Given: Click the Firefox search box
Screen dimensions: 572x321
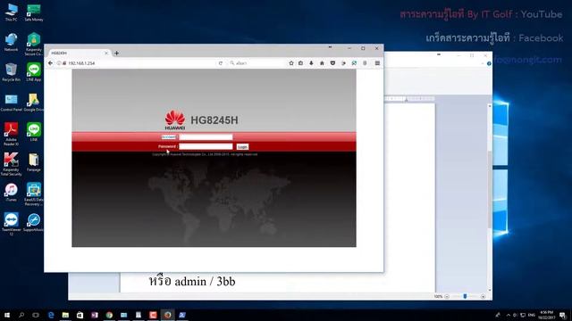Looking at the screenshot, I should (257, 63).
